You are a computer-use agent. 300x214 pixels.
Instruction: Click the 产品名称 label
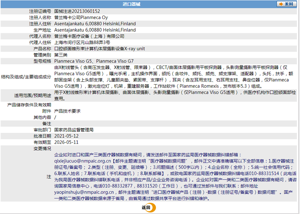[x=42, y=49]
